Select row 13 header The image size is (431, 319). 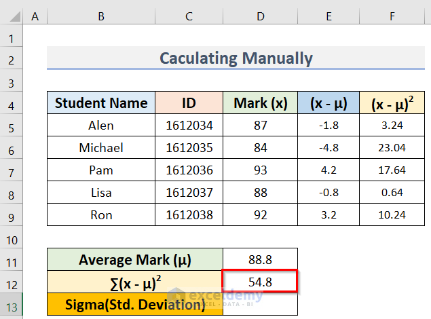(12, 304)
